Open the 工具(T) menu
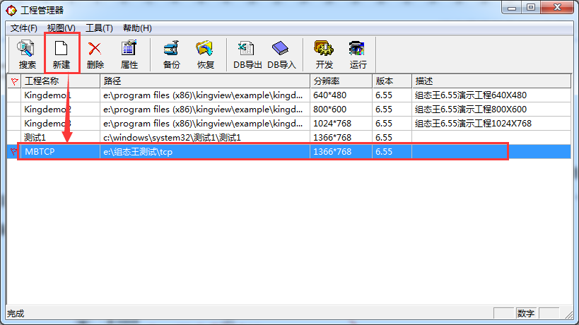The image size is (579, 325). 99,28
